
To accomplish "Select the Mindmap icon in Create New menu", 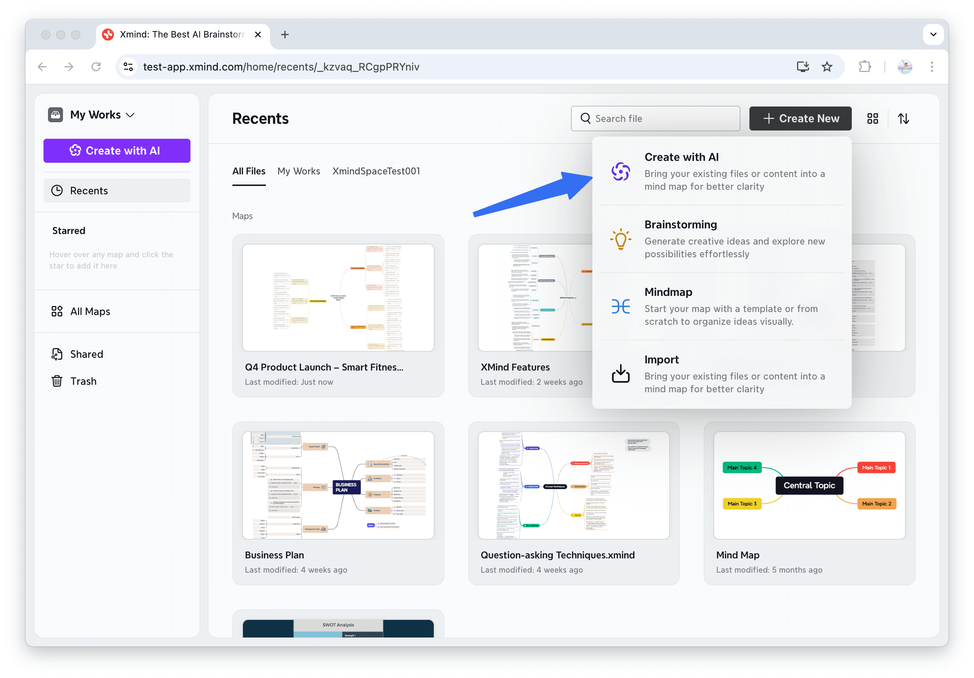I will pyautogui.click(x=620, y=306).
